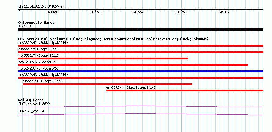This screenshot has width=272, height=132.
Task: Click the magenta DLG2 NM_001364 transcript line
Action: click(141, 114)
